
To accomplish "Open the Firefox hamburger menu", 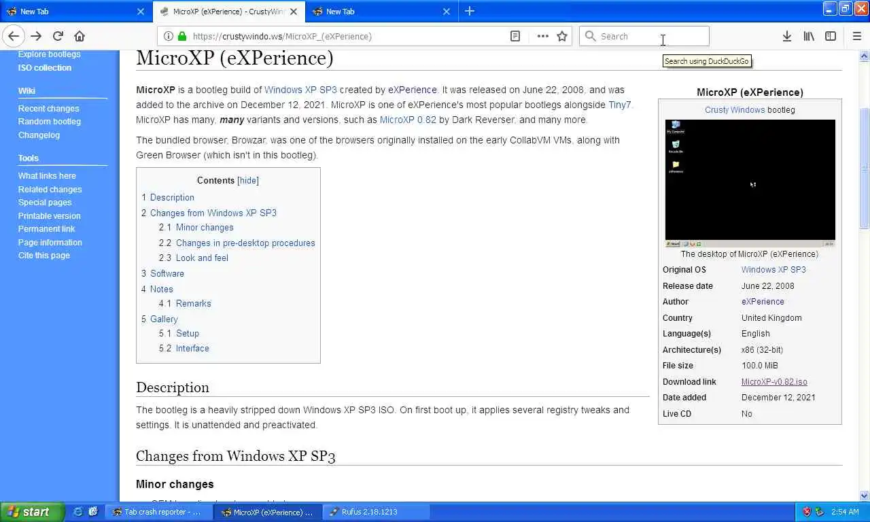I will (x=856, y=36).
